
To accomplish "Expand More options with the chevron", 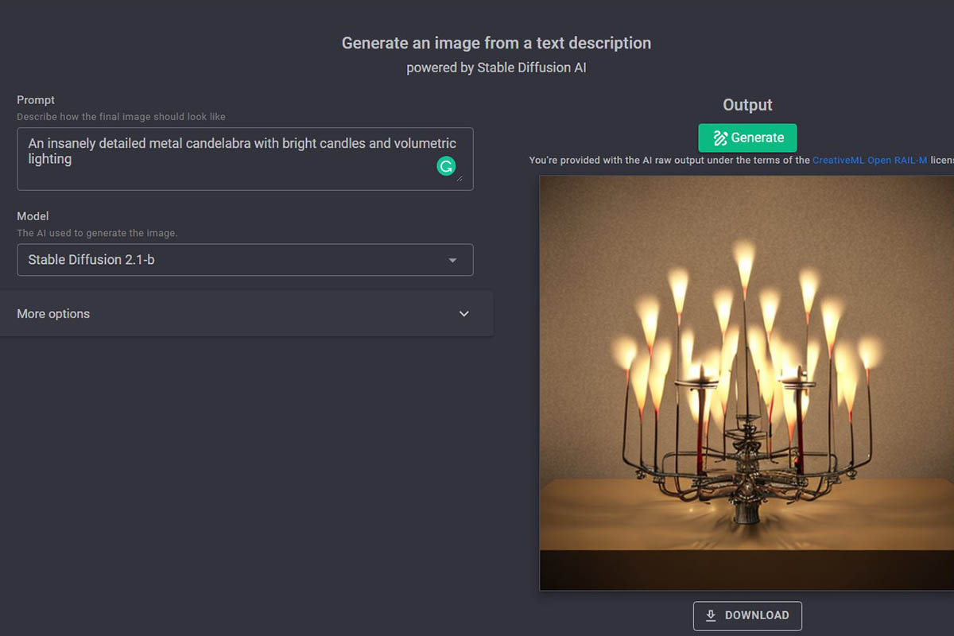I will 464,314.
